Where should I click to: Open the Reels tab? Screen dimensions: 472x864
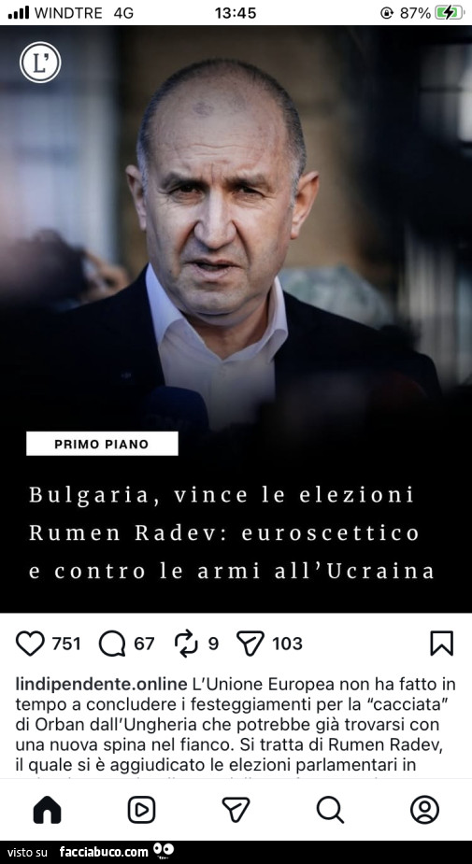[142, 810]
